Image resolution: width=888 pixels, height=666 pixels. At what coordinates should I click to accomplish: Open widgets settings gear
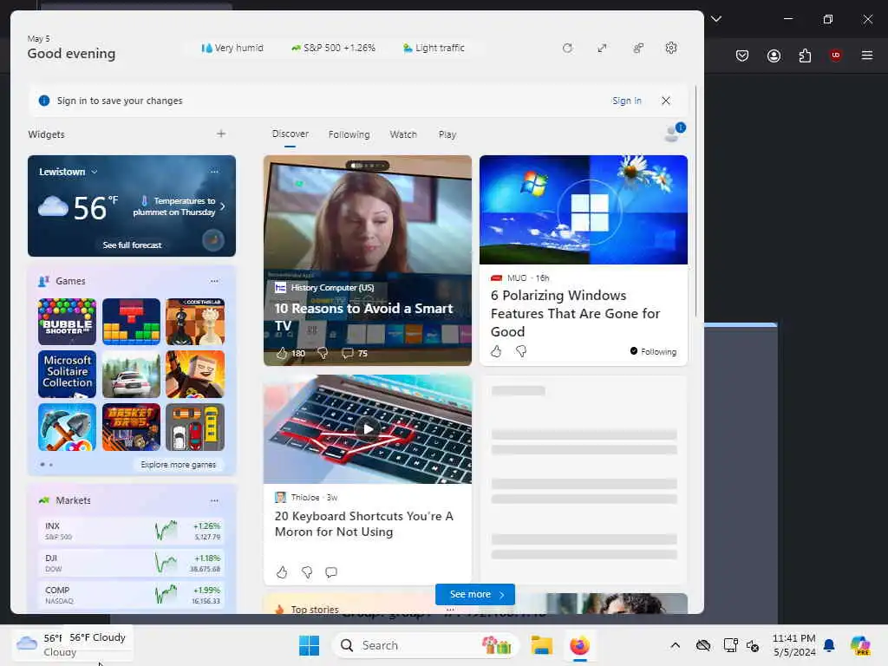671,49
